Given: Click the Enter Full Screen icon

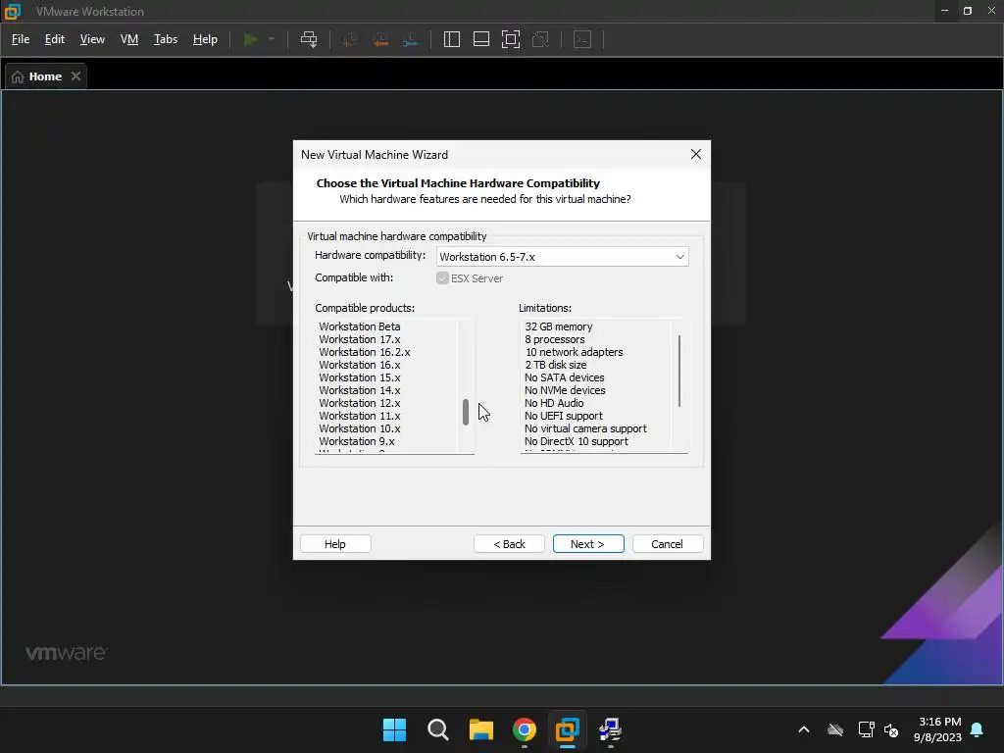Looking at the screenshot, I should [510, 39].
